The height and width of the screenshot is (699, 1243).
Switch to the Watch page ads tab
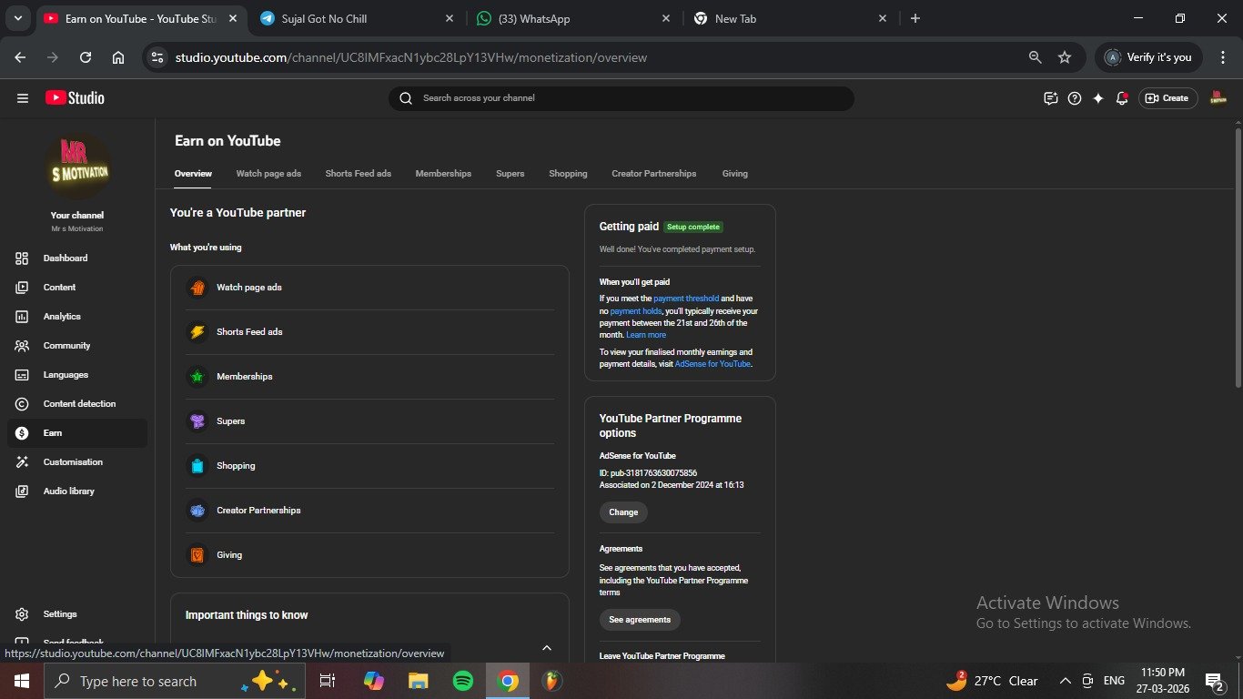coord(268,174)
